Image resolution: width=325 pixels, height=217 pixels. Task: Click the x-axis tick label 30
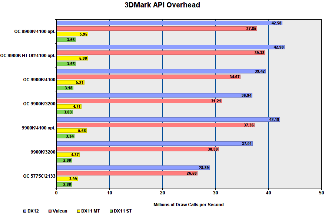[x=216, y=193]
